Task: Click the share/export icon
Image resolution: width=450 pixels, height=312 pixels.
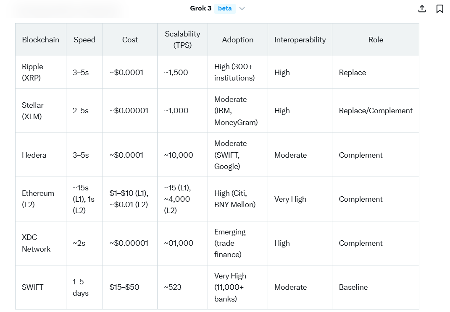Action: point(422,9)
